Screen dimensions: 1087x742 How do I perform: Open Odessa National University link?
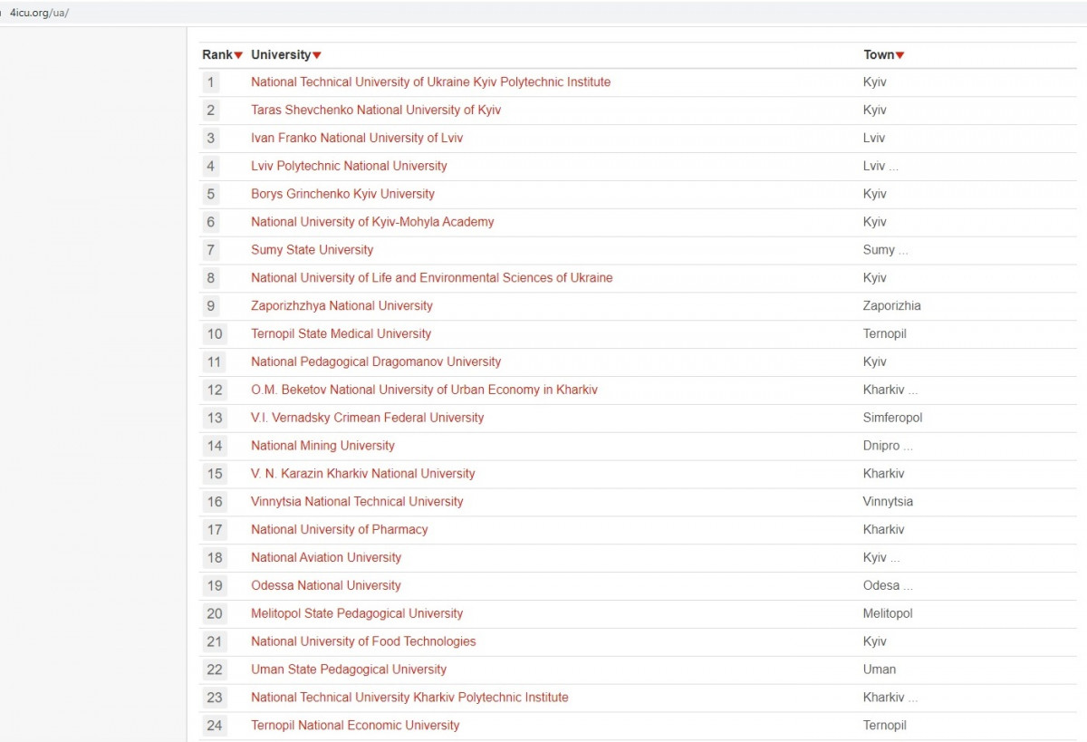click(325, 586)
